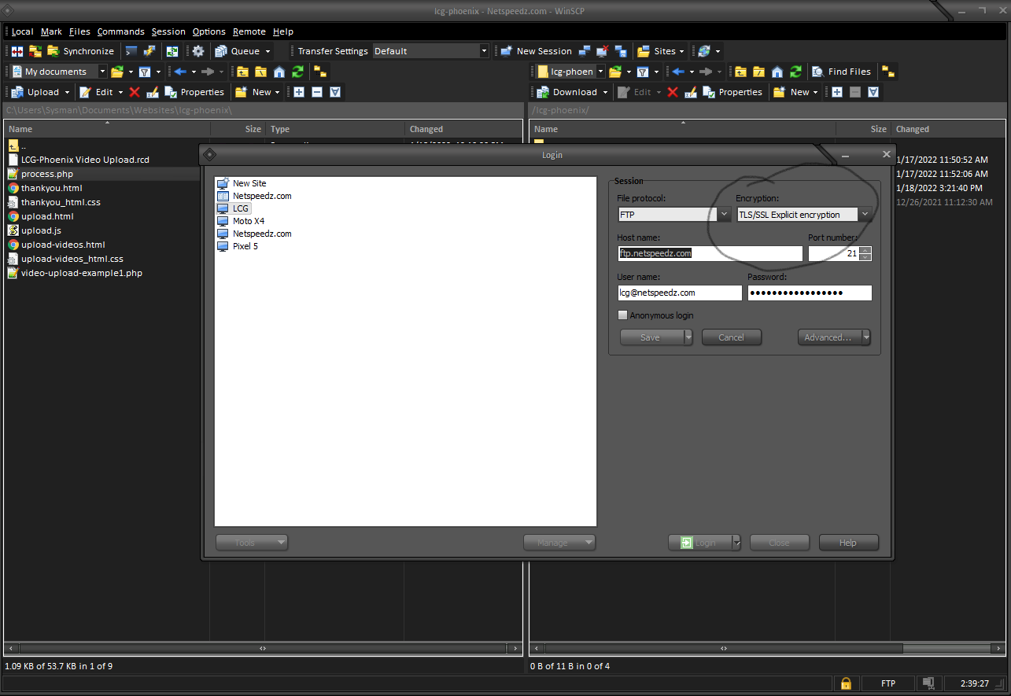Refresh the remote panel directory listing
This screenshot has height=696, width=1011.
[796, 72]
